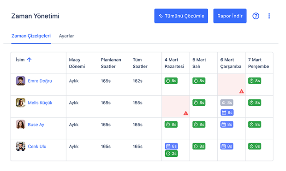Viewport: 286px width, 171px height.
Task: Sort by name using the İsim arrow
Action: pos(29,60)
